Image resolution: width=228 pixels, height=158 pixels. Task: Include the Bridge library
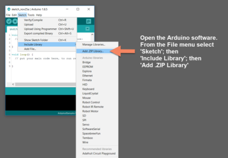97,62
